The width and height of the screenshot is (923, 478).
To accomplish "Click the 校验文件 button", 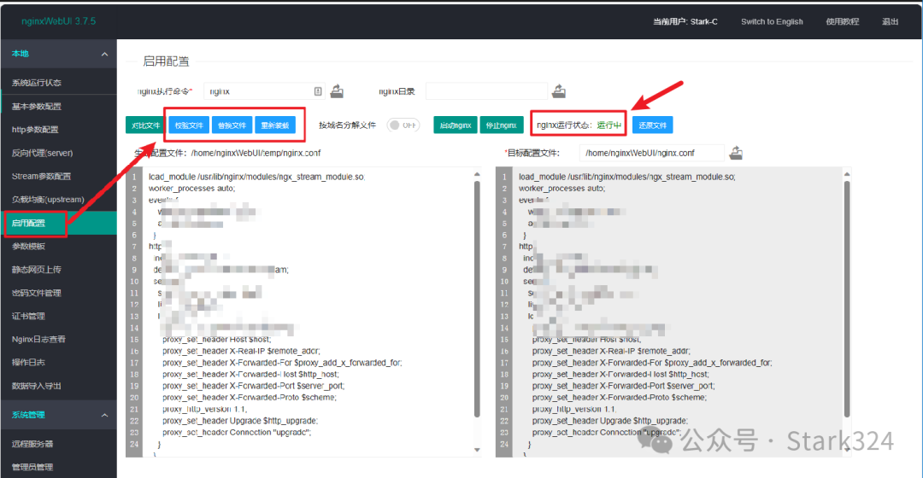I will [x=189, y=125].
